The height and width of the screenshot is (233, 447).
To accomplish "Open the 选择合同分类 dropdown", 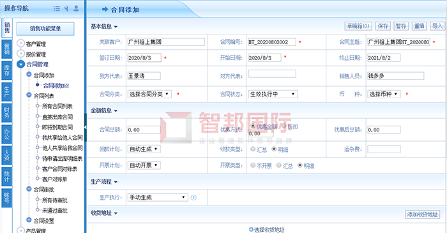I will tap(149, 94).
